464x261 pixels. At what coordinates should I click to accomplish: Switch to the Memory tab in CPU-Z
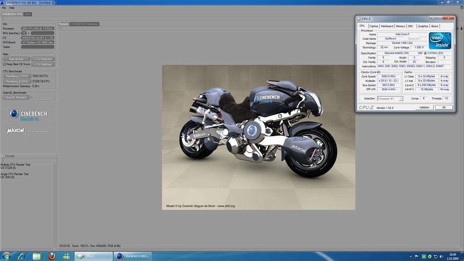tap(400, 26)
